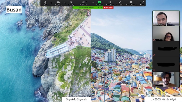182x102 pixels.
Task: Open the Participants panel
Action: 83,3
